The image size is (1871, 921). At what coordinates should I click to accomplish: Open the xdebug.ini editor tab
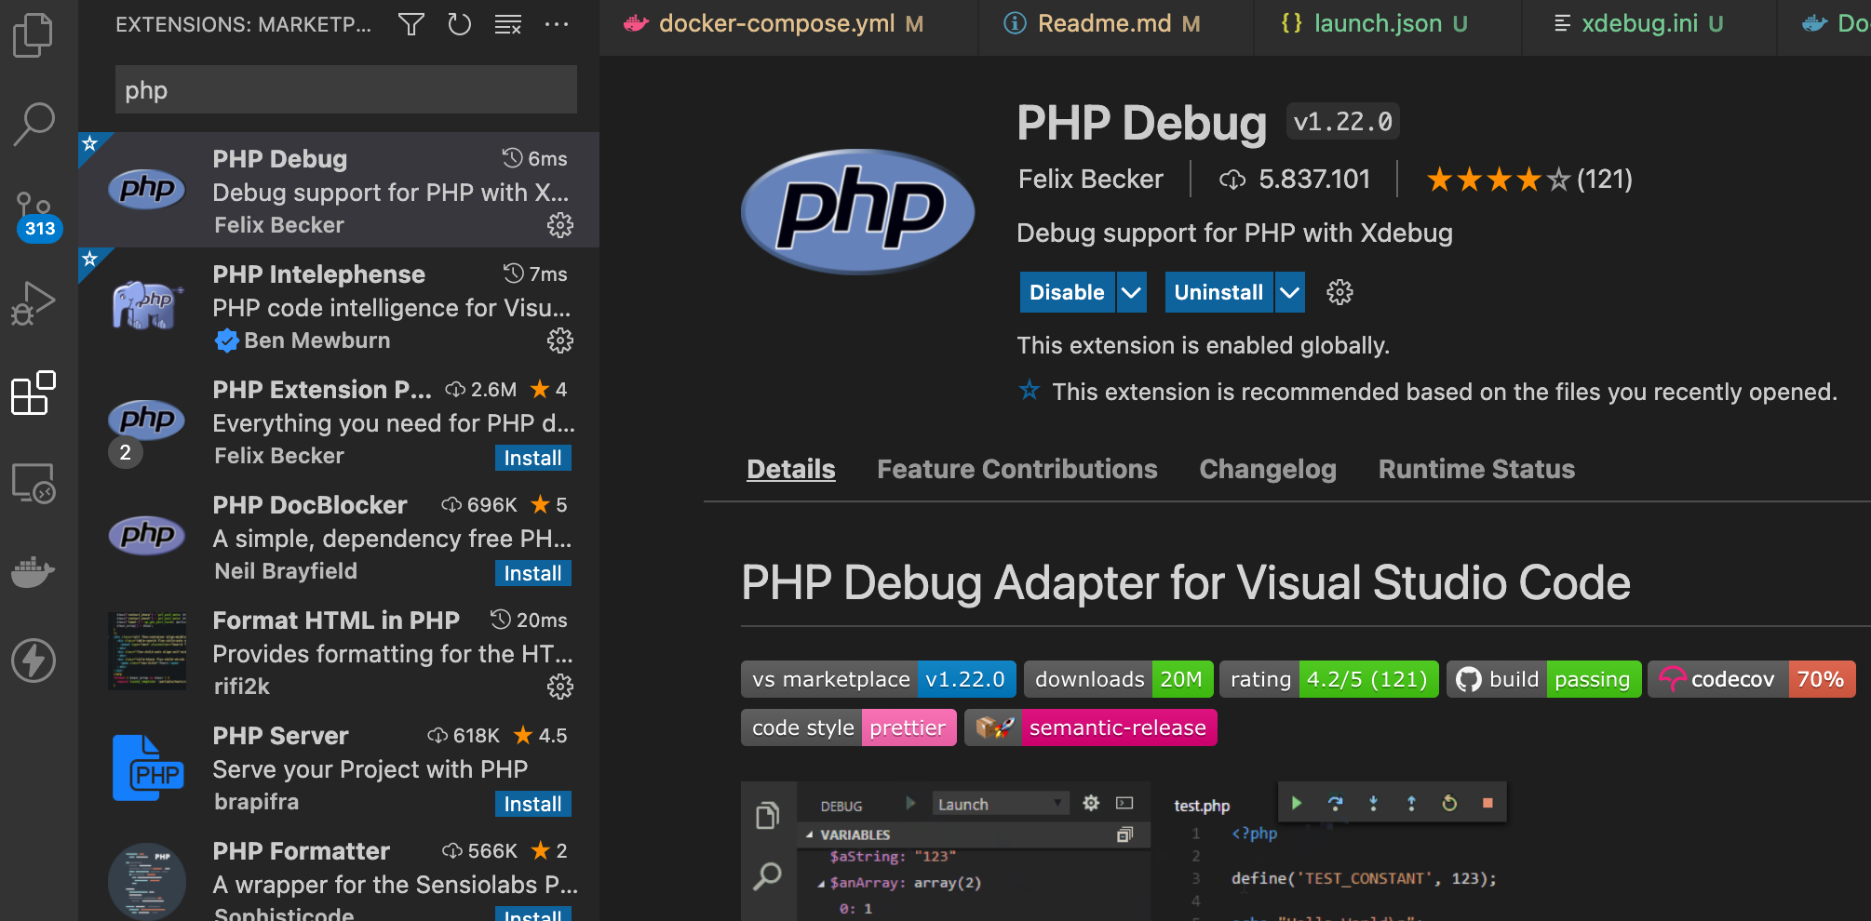click(x=1649, y=24)
